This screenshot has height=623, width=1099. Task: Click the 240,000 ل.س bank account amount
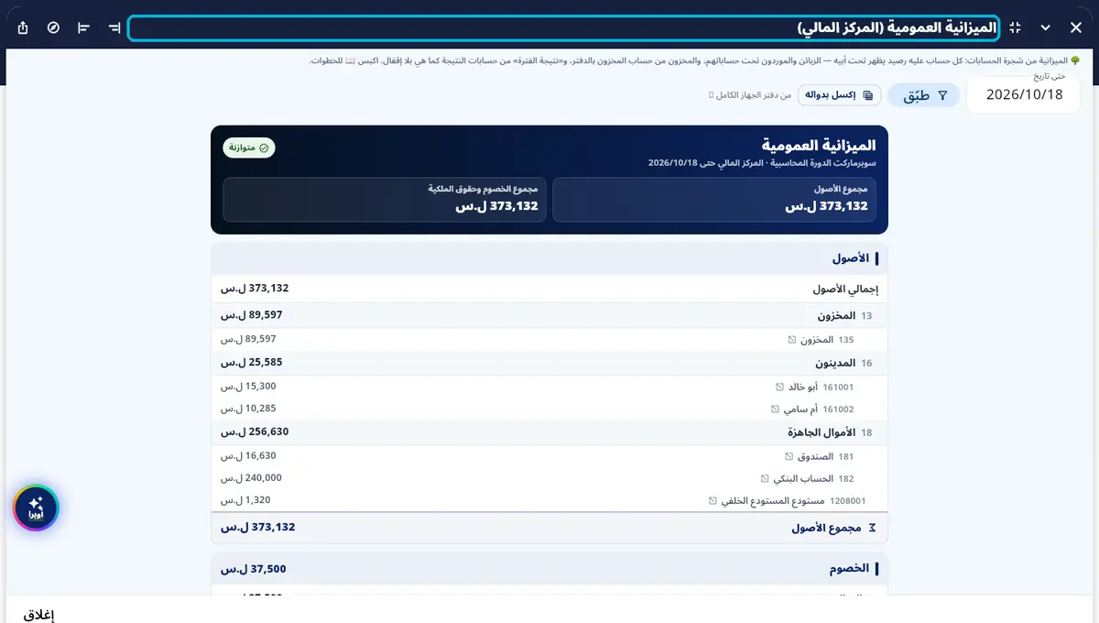pyautogui.click(x=252, y=478)
